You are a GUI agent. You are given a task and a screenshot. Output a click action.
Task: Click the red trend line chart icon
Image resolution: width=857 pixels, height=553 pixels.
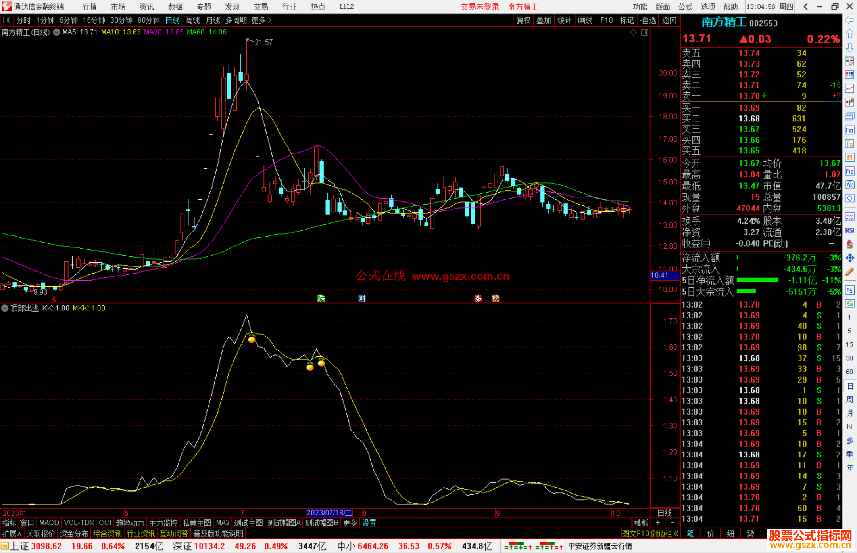(x=849, y=88)
